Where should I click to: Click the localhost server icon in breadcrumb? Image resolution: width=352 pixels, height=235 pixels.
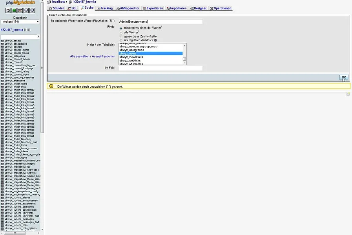49,2
